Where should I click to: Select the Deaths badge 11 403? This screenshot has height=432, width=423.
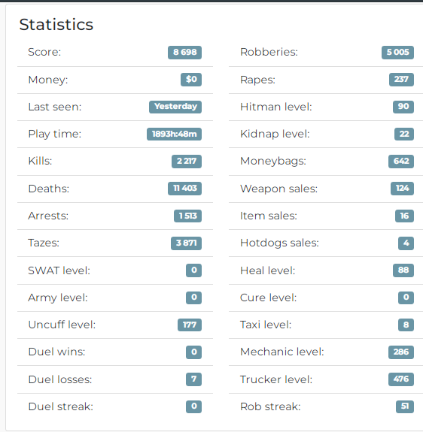tap(184, 189)
